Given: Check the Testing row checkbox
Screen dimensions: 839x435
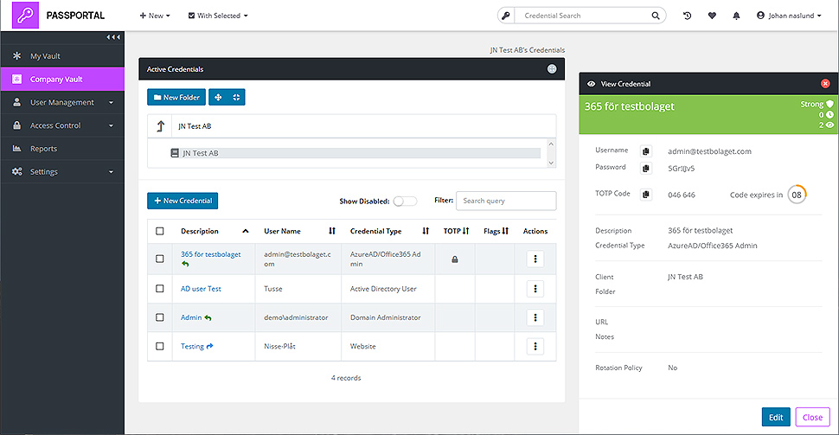Looking at the screenshot, I should click(x=159, y=347).
